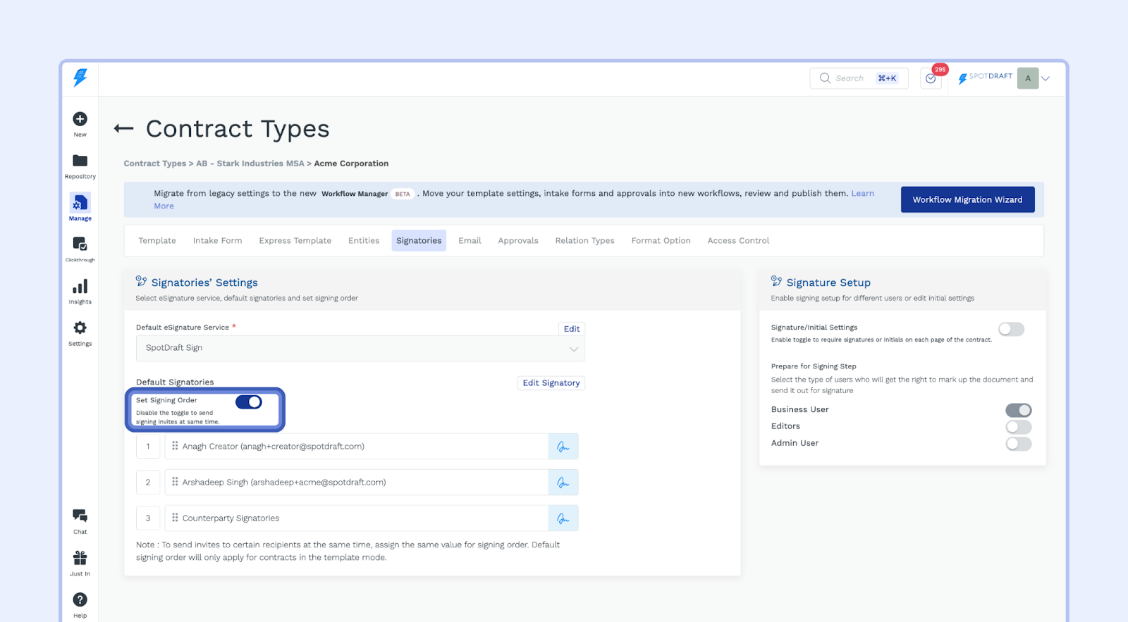Open the tasks notification icon with badge

pyautogui.click(x=931, y=78)
